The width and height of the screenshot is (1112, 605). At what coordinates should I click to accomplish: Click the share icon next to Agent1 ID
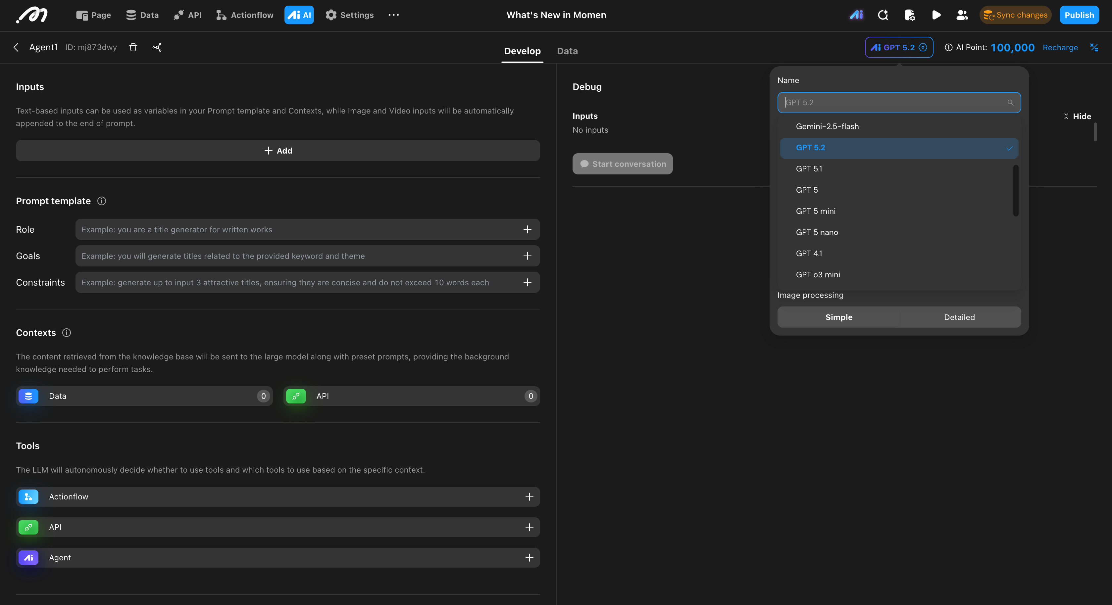pyautogui.click(x=157, y=47)
